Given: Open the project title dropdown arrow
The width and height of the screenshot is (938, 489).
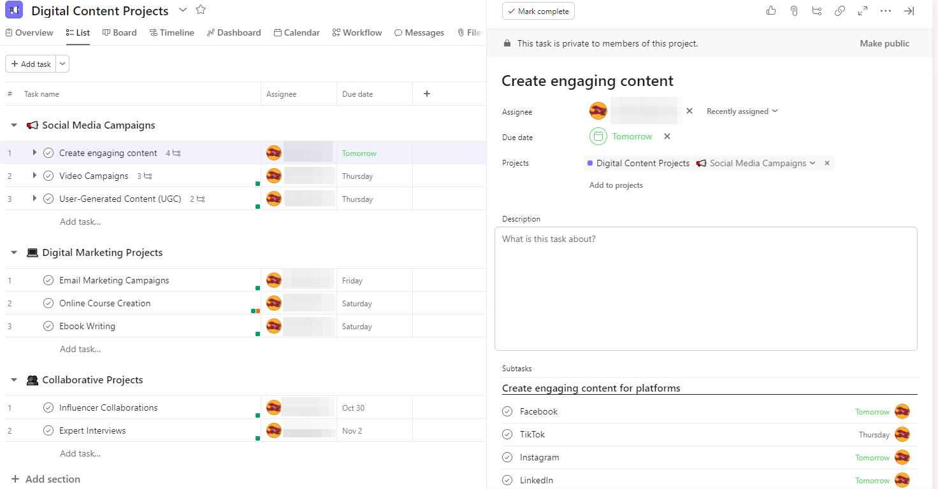Looking at the screenshot, I should click(x=183, y=10).
